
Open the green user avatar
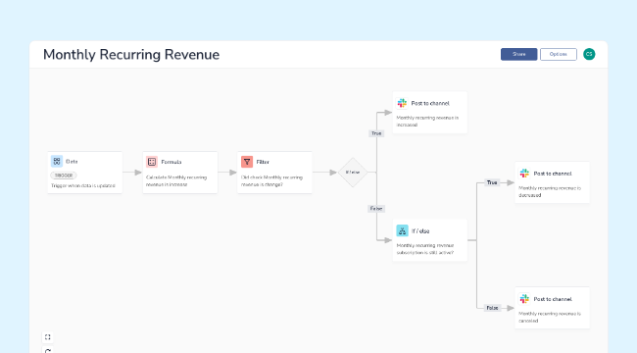[589, 54]
